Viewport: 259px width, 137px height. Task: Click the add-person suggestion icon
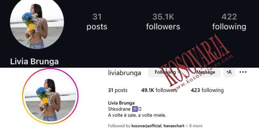(229, 72)
